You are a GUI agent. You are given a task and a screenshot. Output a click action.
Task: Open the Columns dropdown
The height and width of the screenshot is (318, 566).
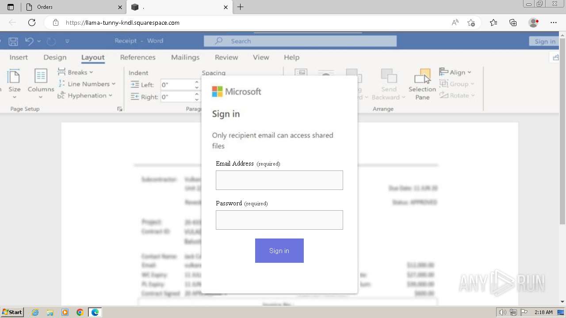[x=41, y=83]
